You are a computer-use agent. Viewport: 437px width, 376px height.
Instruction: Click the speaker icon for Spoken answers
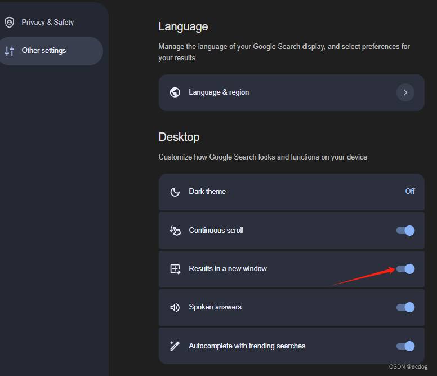(x=175, y=307)
